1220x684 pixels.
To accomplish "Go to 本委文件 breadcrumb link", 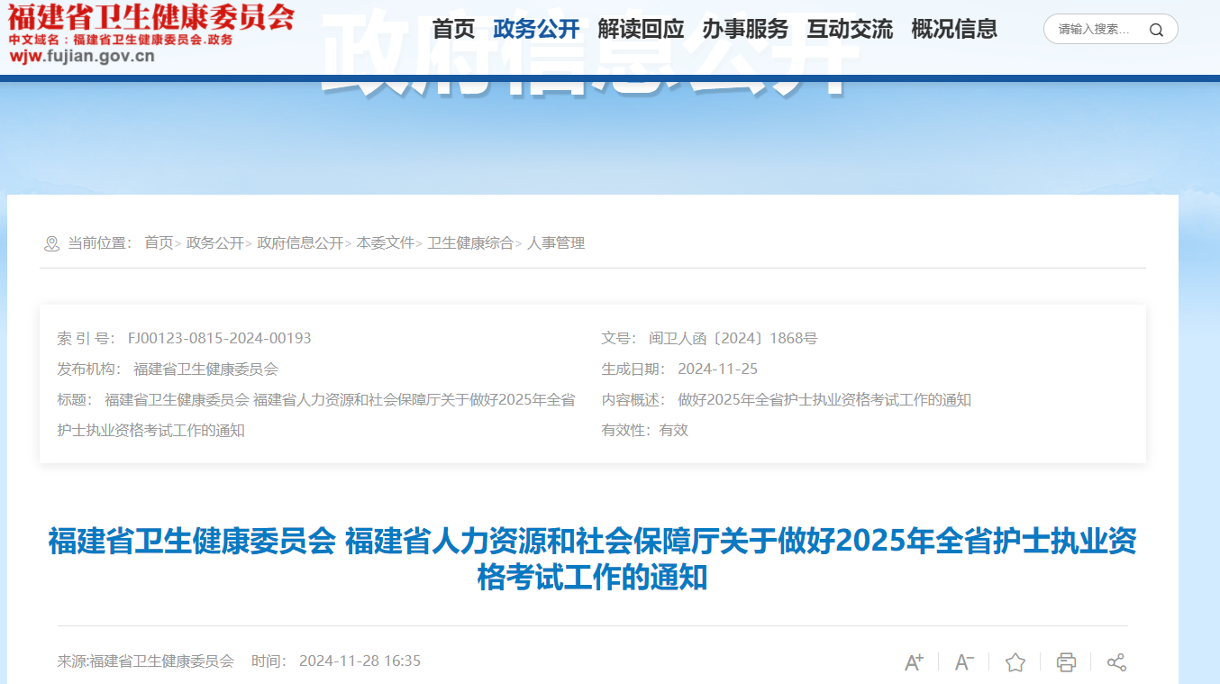I will coord(385,243).
